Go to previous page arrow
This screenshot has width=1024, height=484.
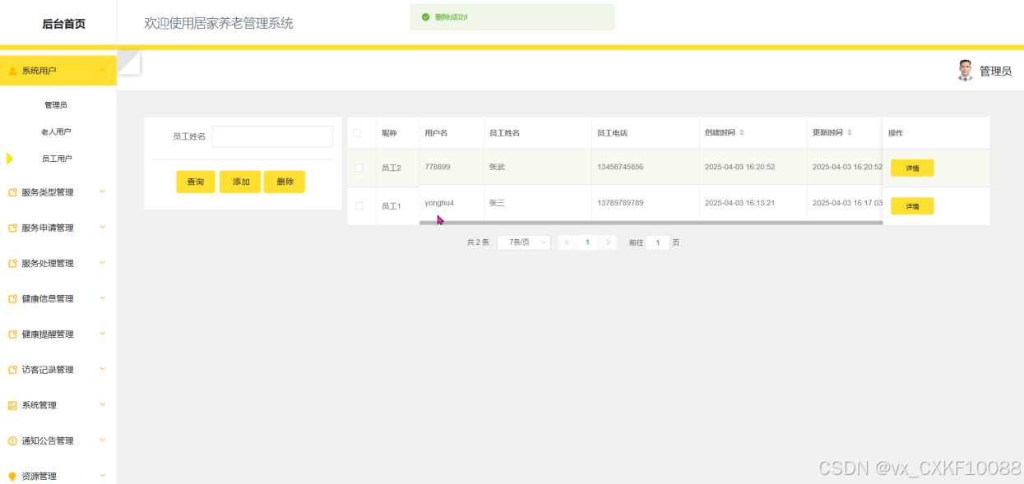pyautogui.click(x=566, y=242)
